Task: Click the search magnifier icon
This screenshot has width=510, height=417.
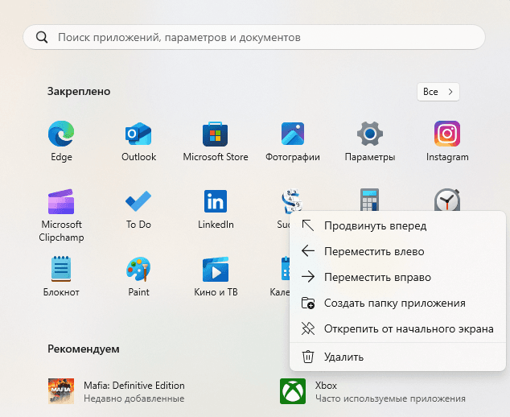Action: point(42,38)
